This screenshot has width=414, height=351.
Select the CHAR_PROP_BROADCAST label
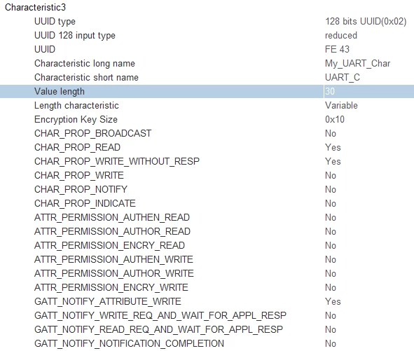coord(93,133)
